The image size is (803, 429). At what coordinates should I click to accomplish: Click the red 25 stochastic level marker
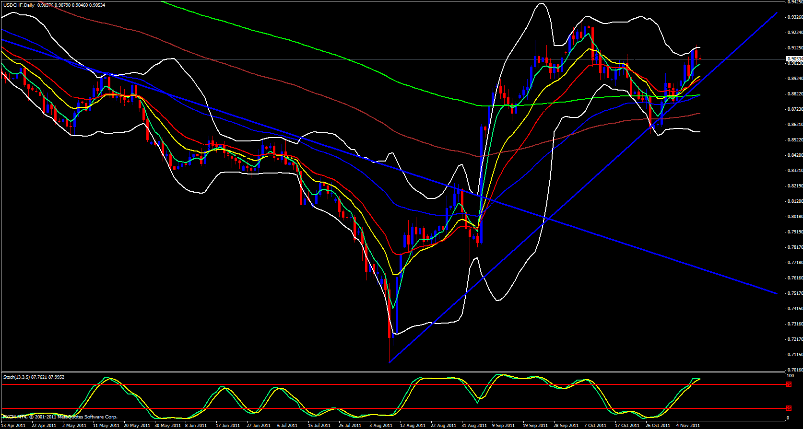pyautogui.click(x=788, y=408)
